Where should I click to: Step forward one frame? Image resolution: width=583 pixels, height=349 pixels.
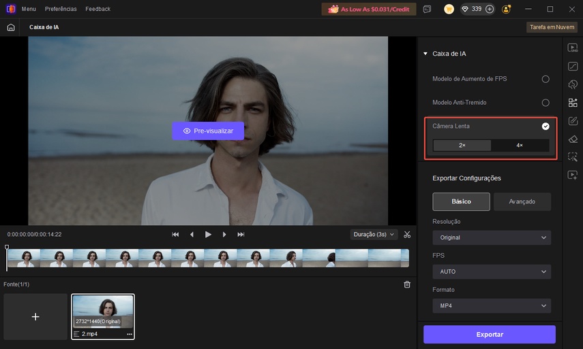224,235
